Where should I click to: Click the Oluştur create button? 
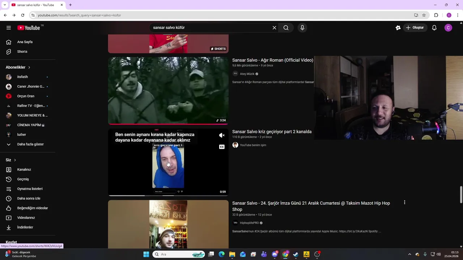coord(415,28)
